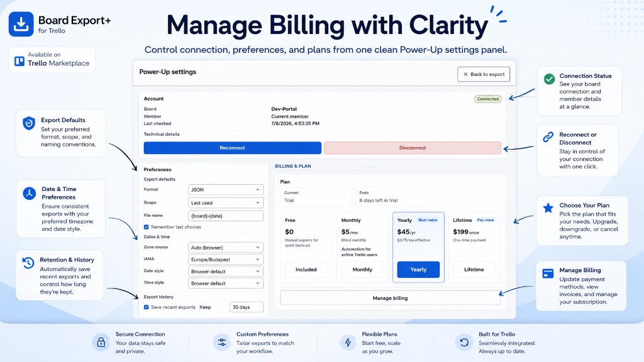Click the Back to export button
The height and width of the screenshot is (362, 644).
coord(484,74)
